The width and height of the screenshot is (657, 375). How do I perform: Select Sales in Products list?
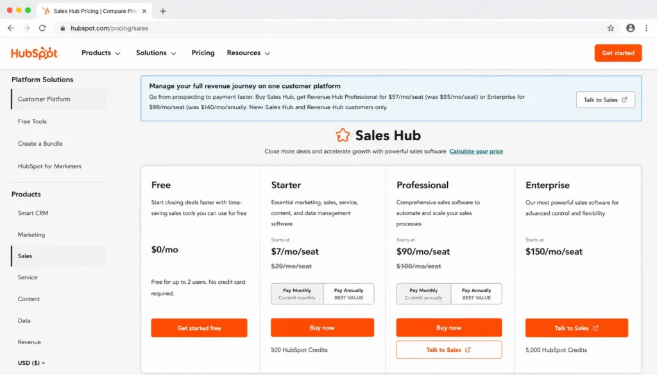[58, 256]
